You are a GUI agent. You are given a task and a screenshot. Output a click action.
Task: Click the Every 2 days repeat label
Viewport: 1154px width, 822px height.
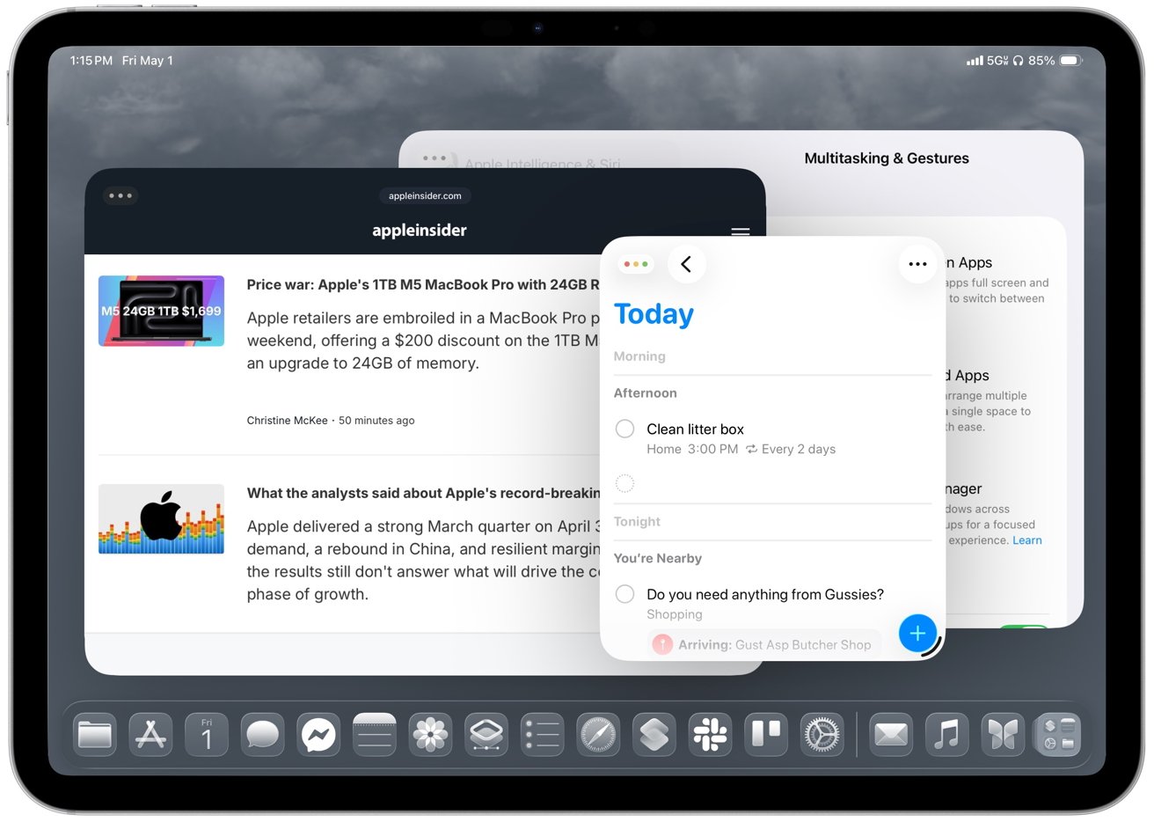(x=791, y=449)
